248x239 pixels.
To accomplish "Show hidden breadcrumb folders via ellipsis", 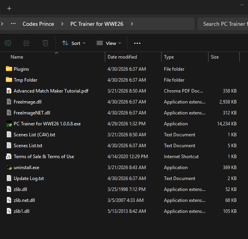I will (13, 24).
